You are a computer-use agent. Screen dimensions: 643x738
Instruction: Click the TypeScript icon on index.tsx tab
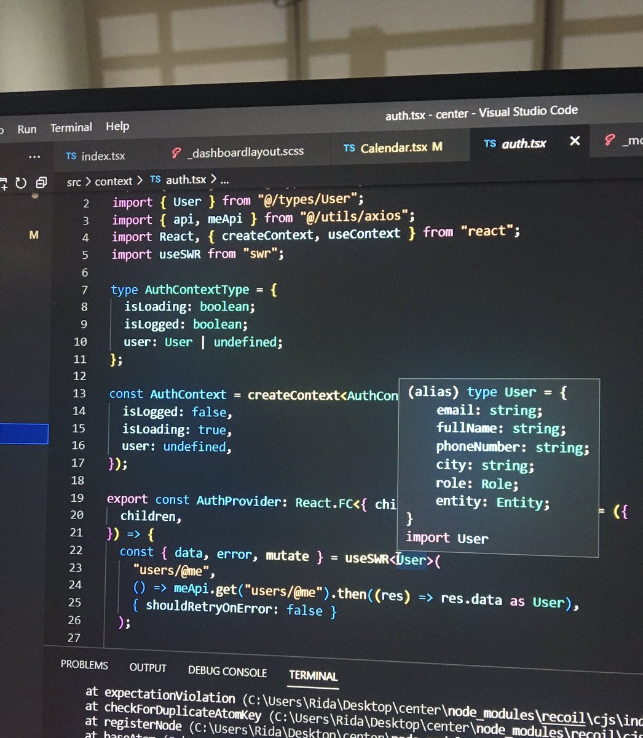(71, 156)
